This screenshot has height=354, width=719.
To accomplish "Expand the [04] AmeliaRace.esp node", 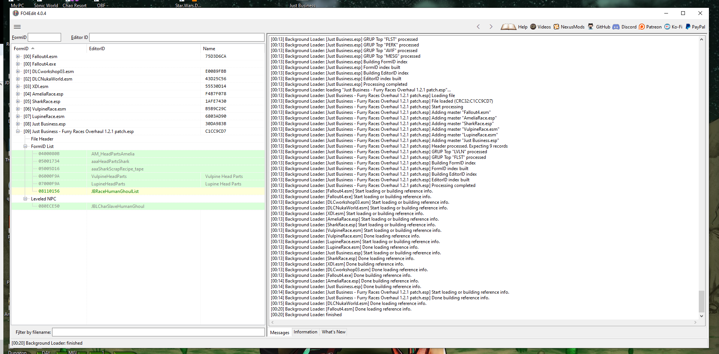I will (18, 94).
